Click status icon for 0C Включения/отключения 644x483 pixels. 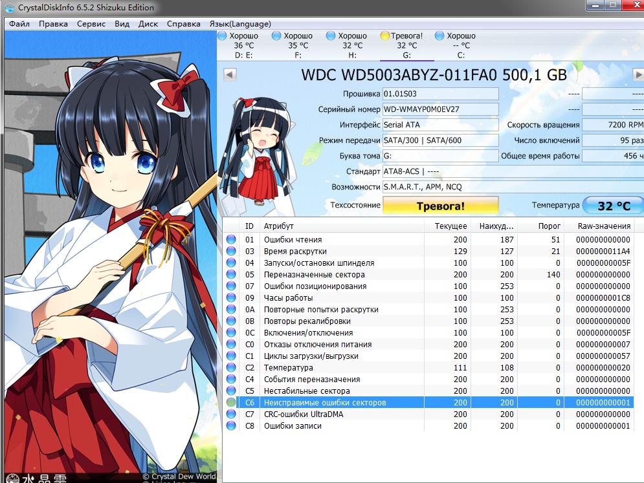click(x=231, y=332)
